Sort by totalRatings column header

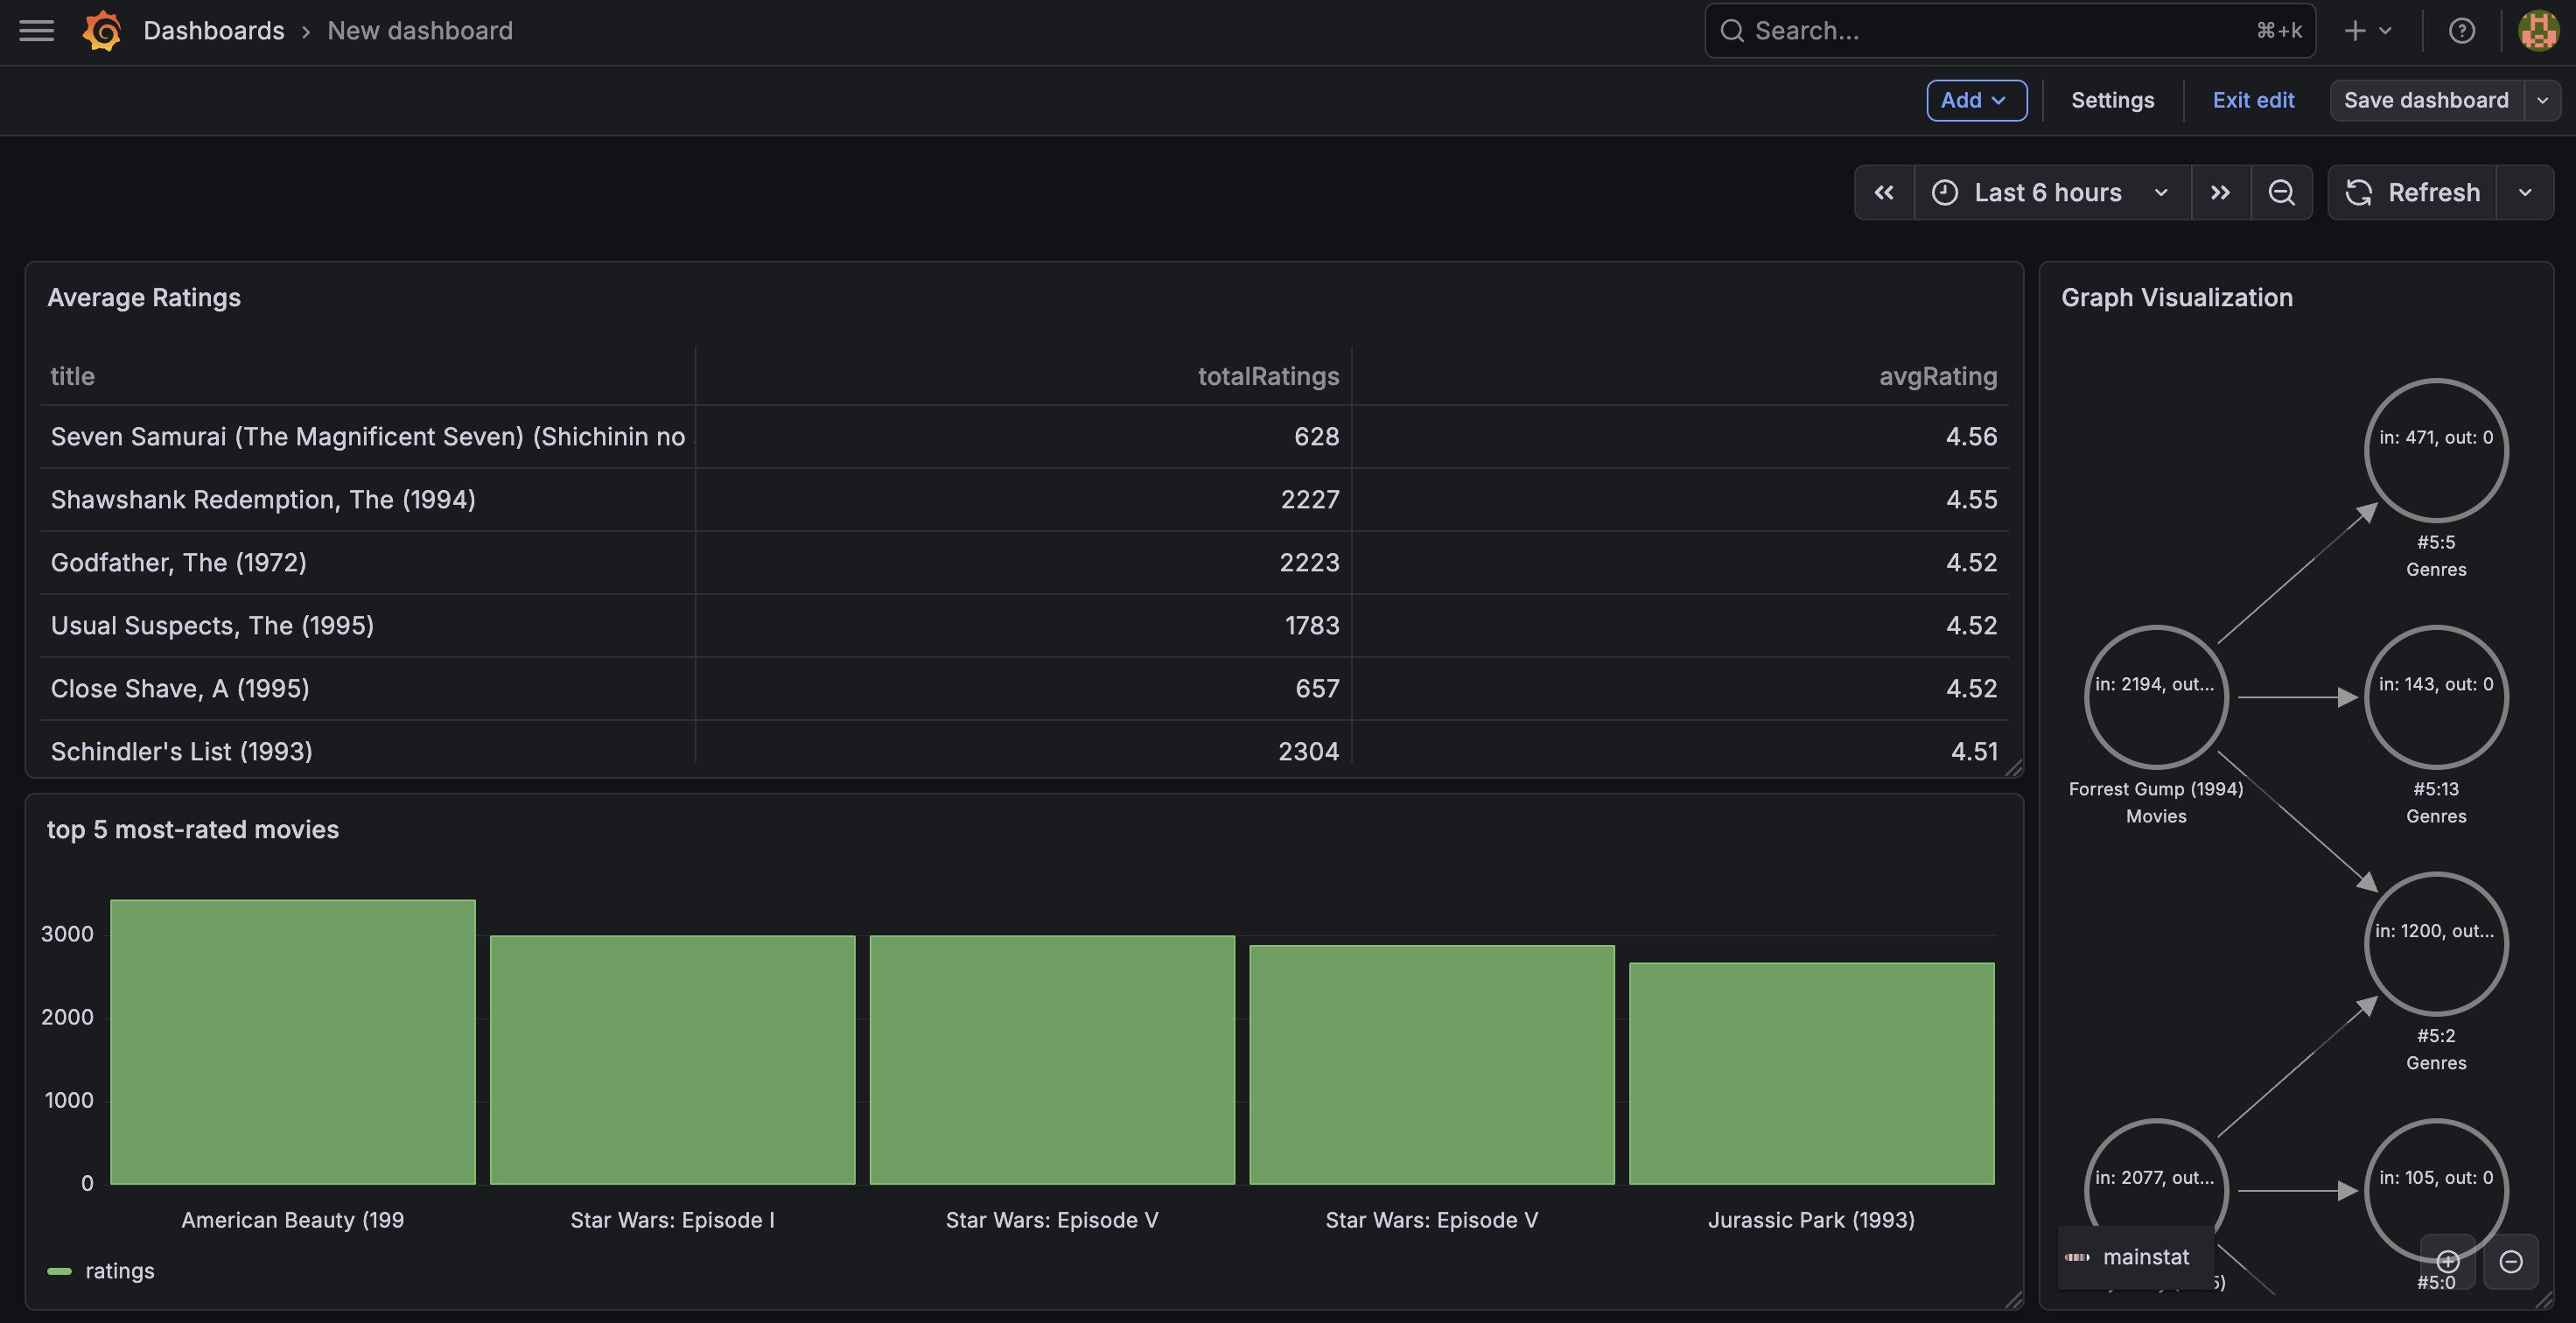(x=1268, y=376)
